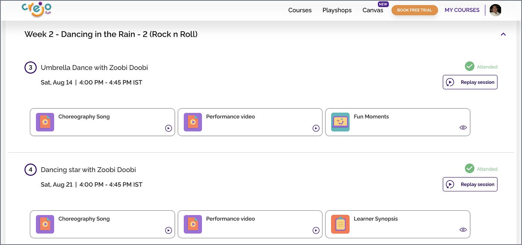Click the Book Free Trial button

[x=415, y=10]
